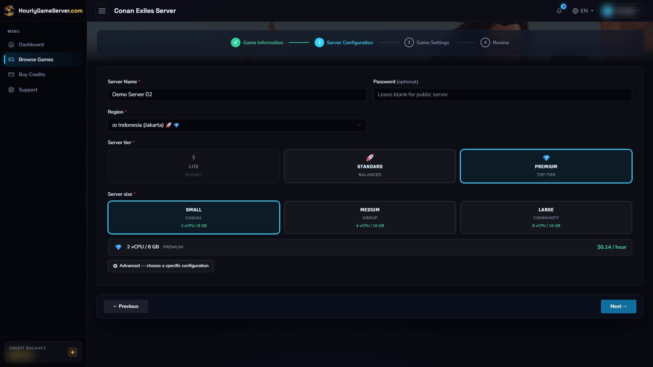Open Browse Games in the sidebar

43,59
